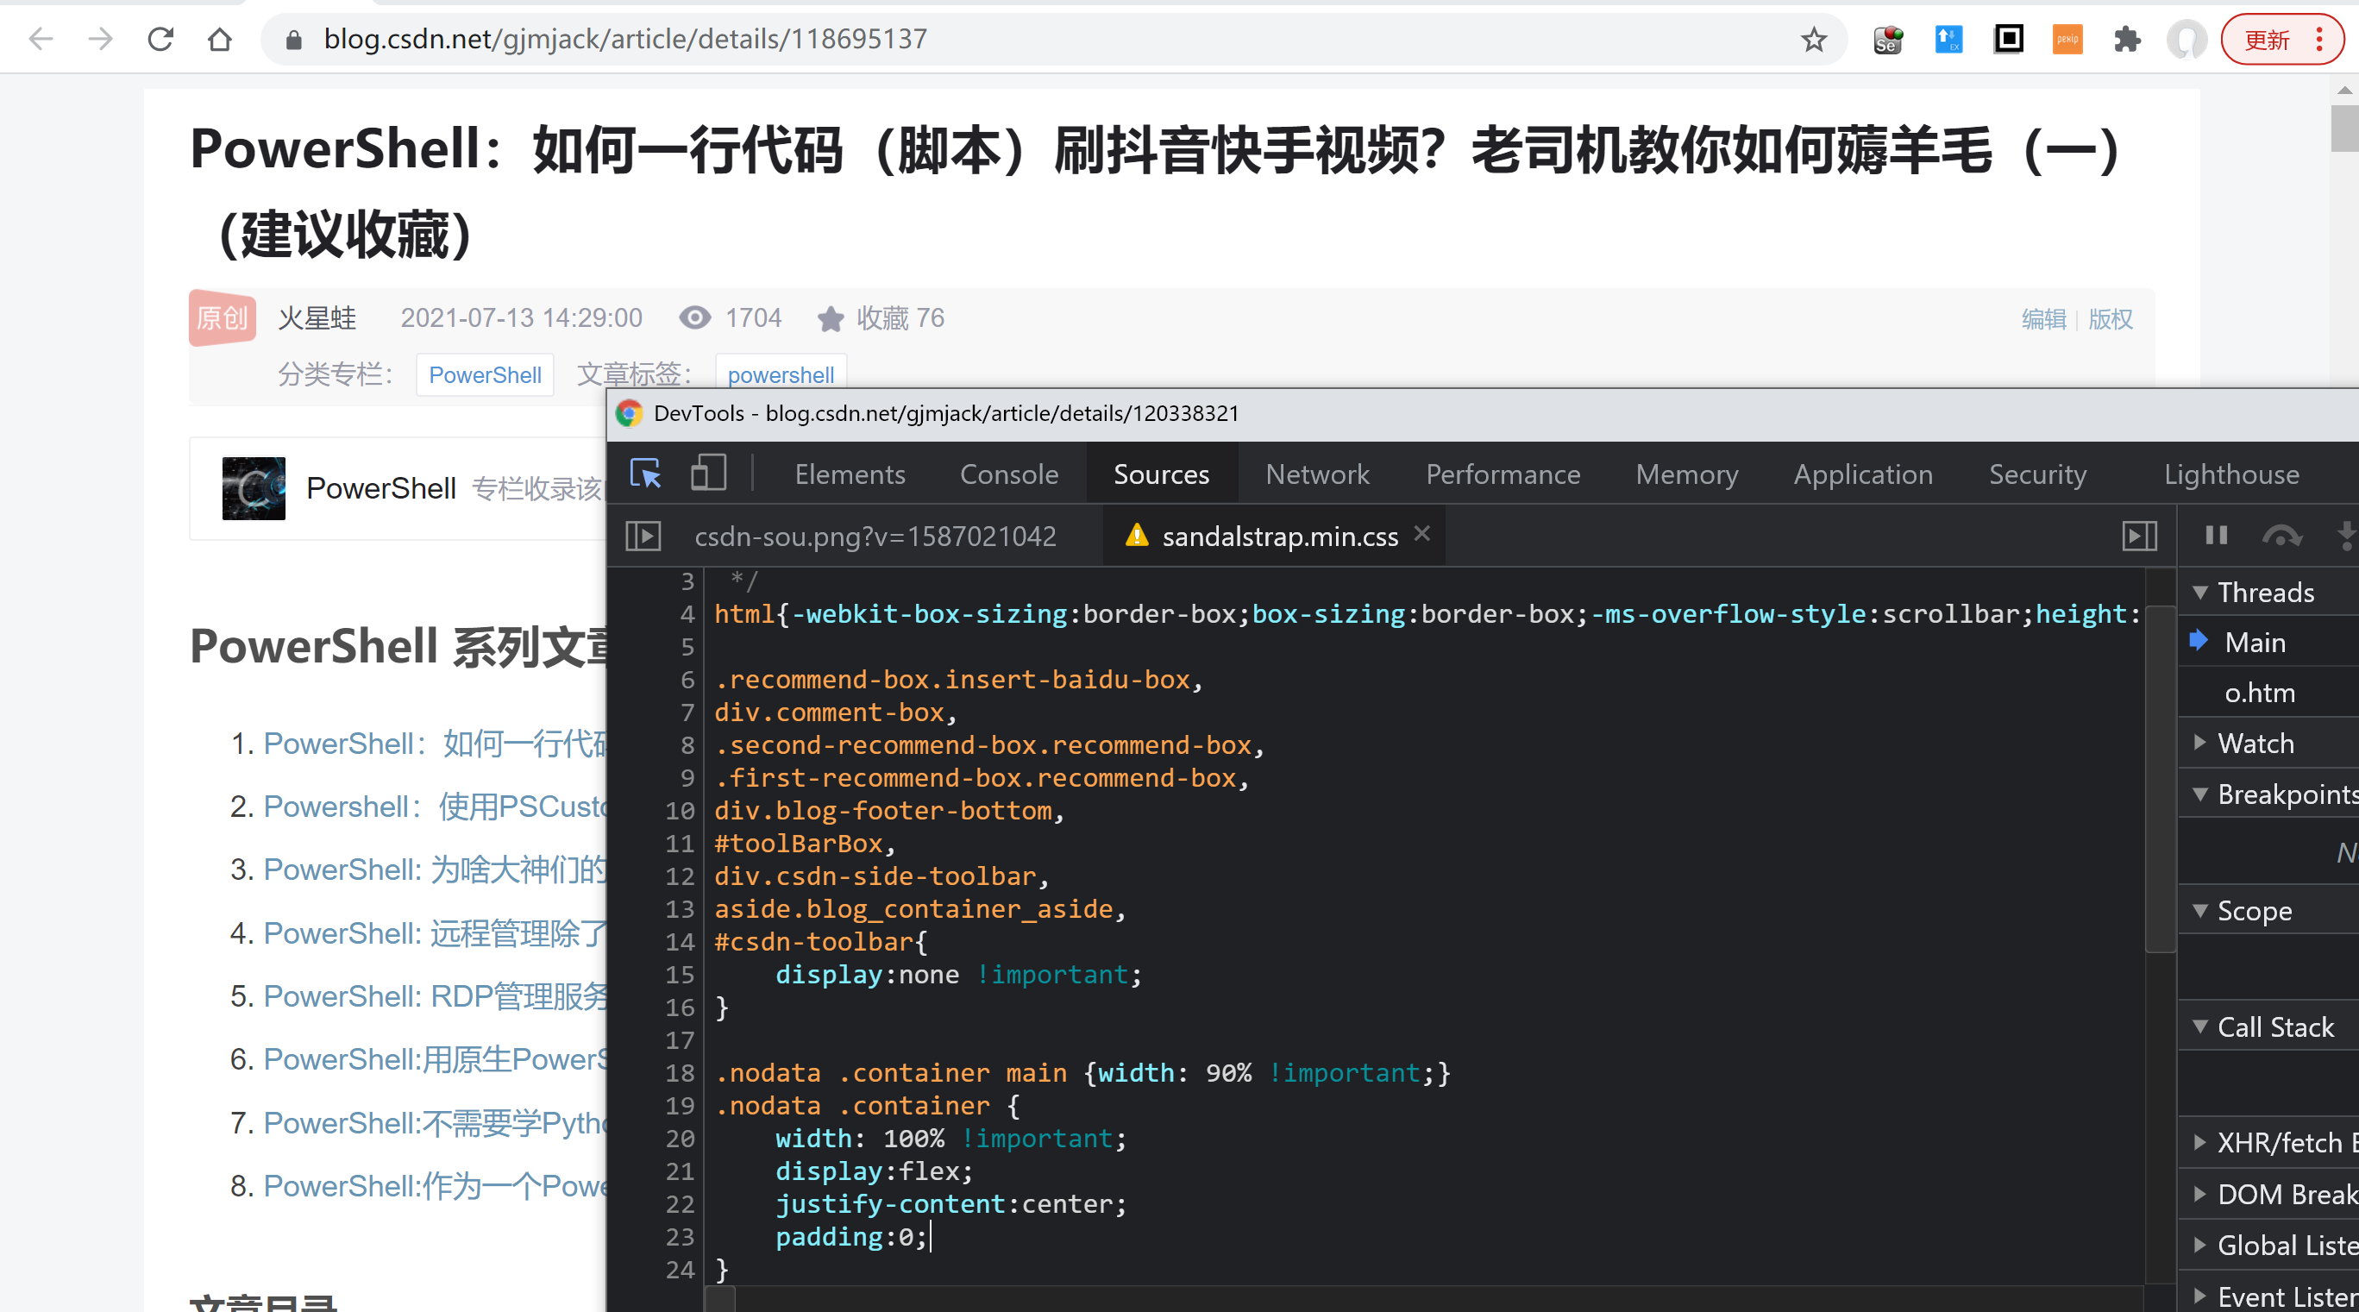This screenshot has height=1312, width=2359.
Task: Show the Sources navigator pane
Action: (643, 537)
